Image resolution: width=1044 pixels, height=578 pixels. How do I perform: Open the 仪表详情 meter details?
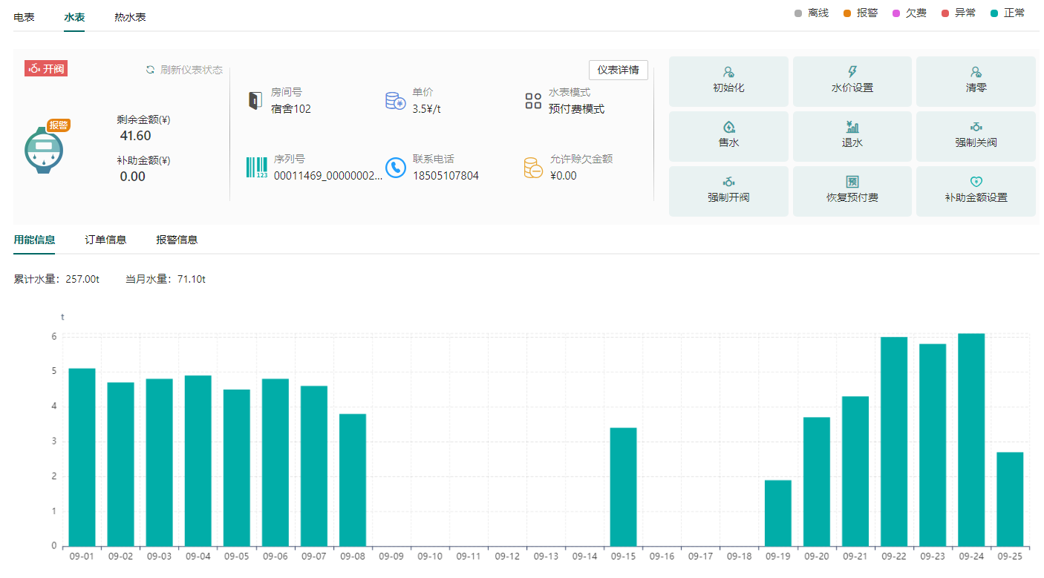point(618,70)
